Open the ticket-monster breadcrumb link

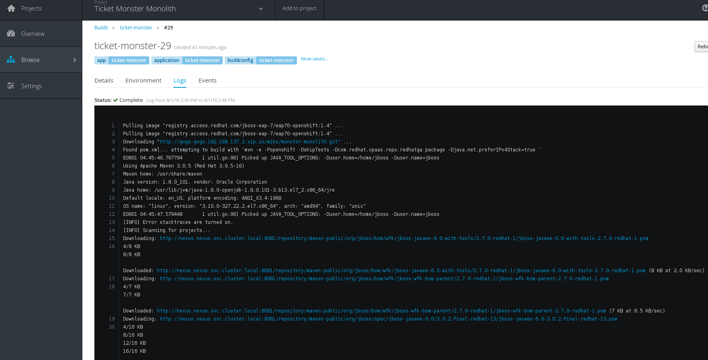pyautogui.click(x=136, y=28)
